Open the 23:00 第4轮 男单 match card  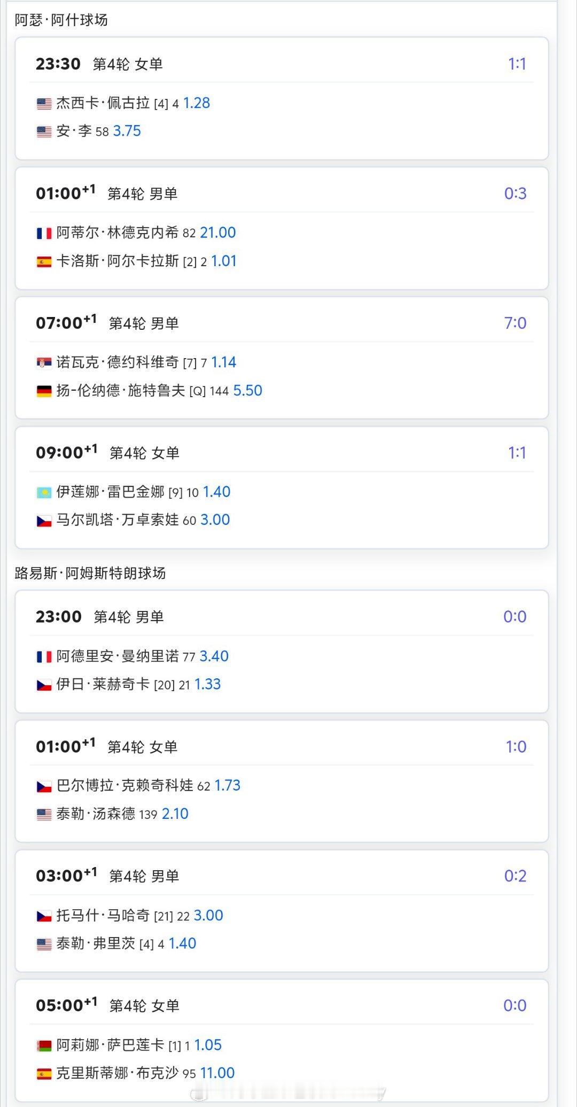(282, 652)
